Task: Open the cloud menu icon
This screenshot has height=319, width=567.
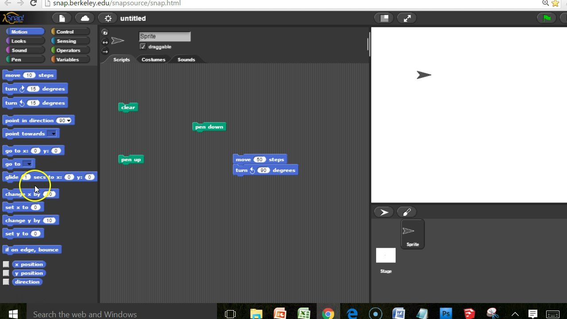Action: click(84, 18)
